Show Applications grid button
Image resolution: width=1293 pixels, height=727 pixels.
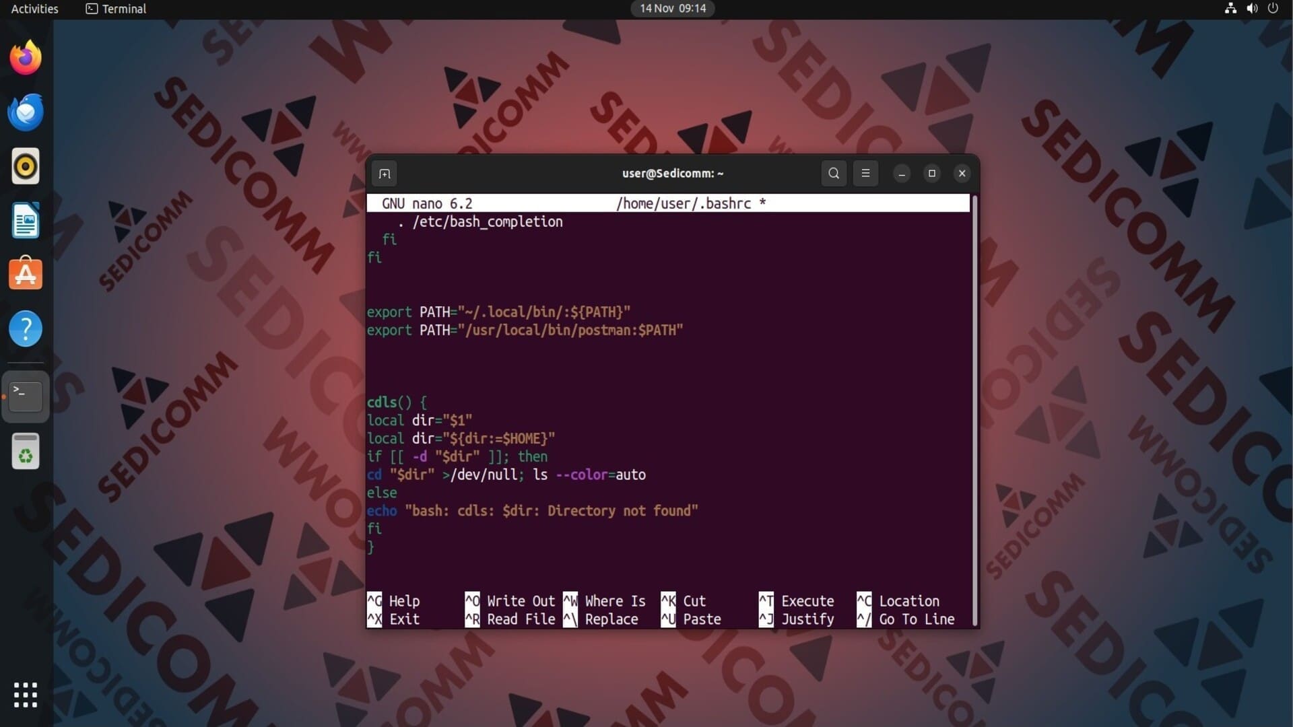(26, 695)
